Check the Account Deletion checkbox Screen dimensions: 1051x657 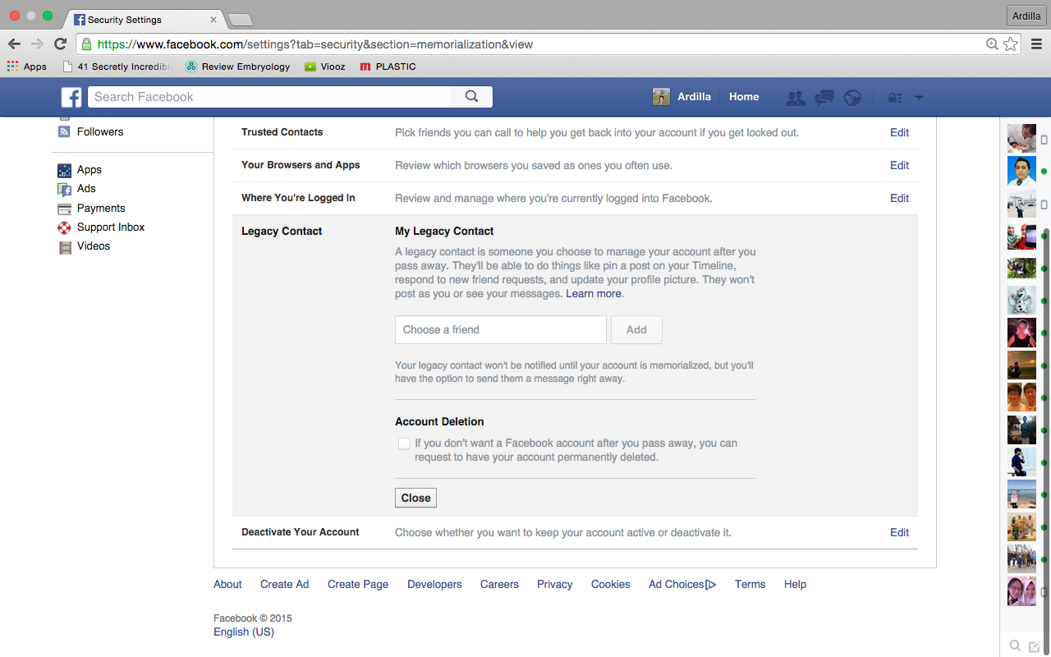pos(404,444)
